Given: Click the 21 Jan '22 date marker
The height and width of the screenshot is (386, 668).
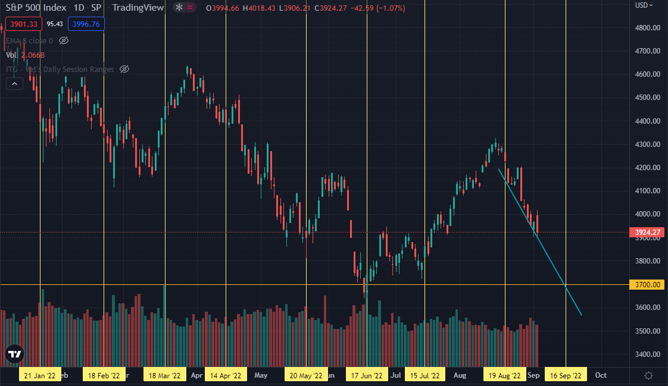Looking at the screenshot, I should [40, 375].
